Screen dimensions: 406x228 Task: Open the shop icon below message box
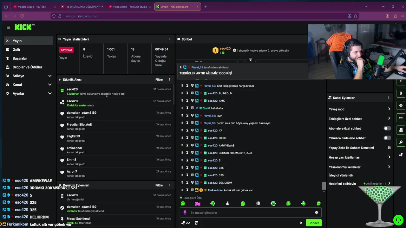tap(197, 223)
